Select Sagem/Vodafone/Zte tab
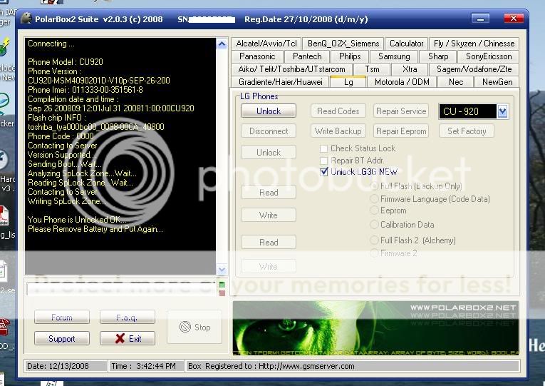The image size is (545, 386). (474, 69)
